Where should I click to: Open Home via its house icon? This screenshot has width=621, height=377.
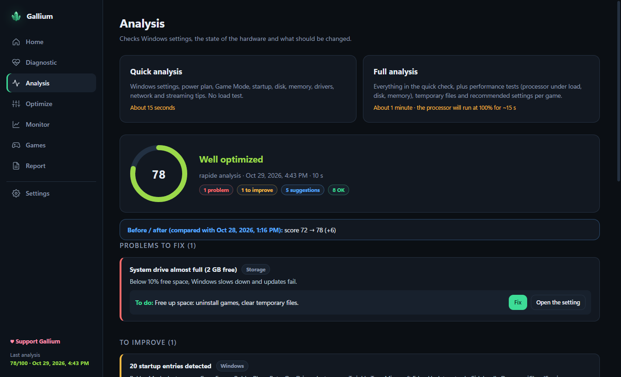tap(16, 42)
